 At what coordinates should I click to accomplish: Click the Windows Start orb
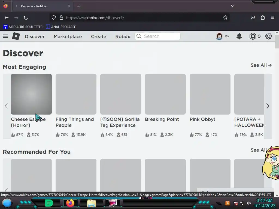7,203
